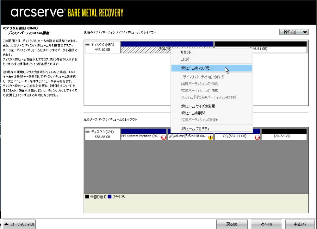This screenshot has width=317, height=229.
Task: Click the 中止(A) button
Action: coord(301,224)
